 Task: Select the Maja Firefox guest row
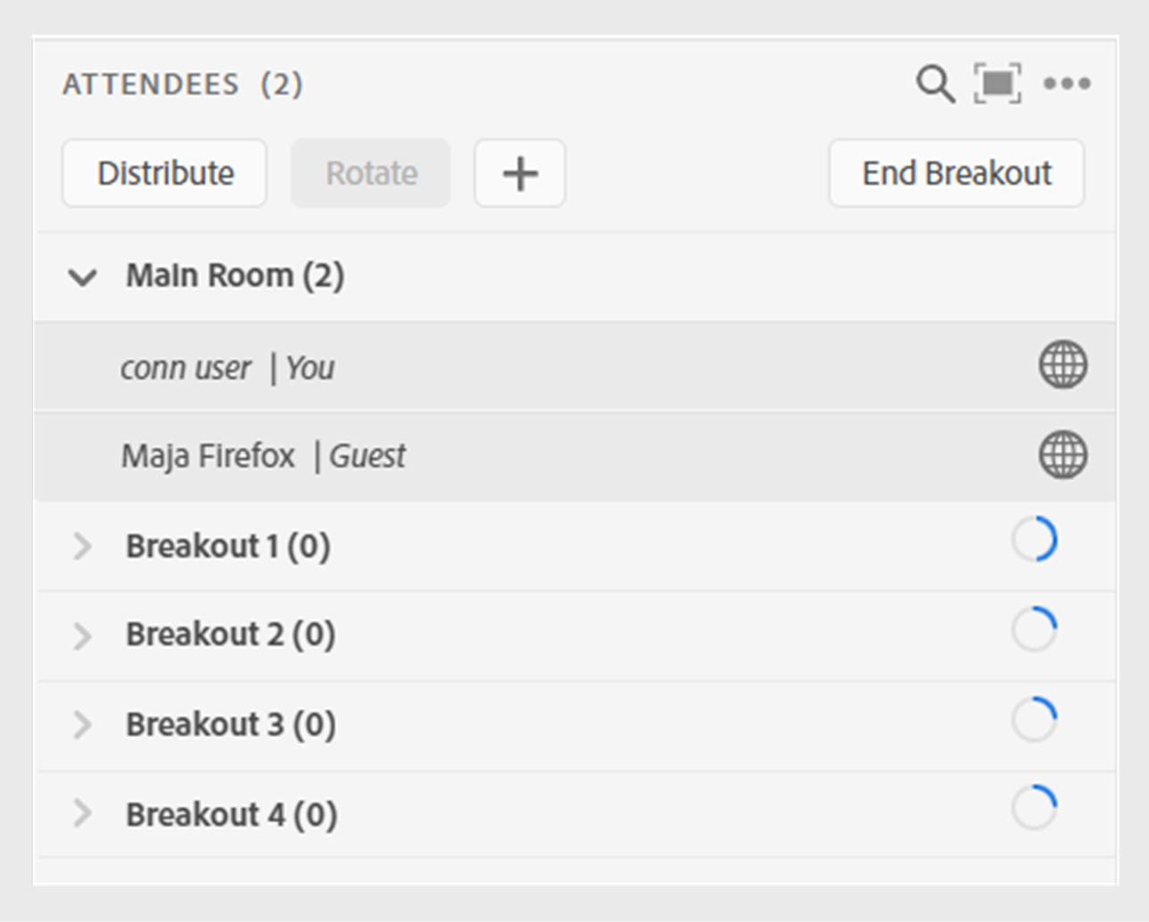pyautogui.click(x=446, y=456)
